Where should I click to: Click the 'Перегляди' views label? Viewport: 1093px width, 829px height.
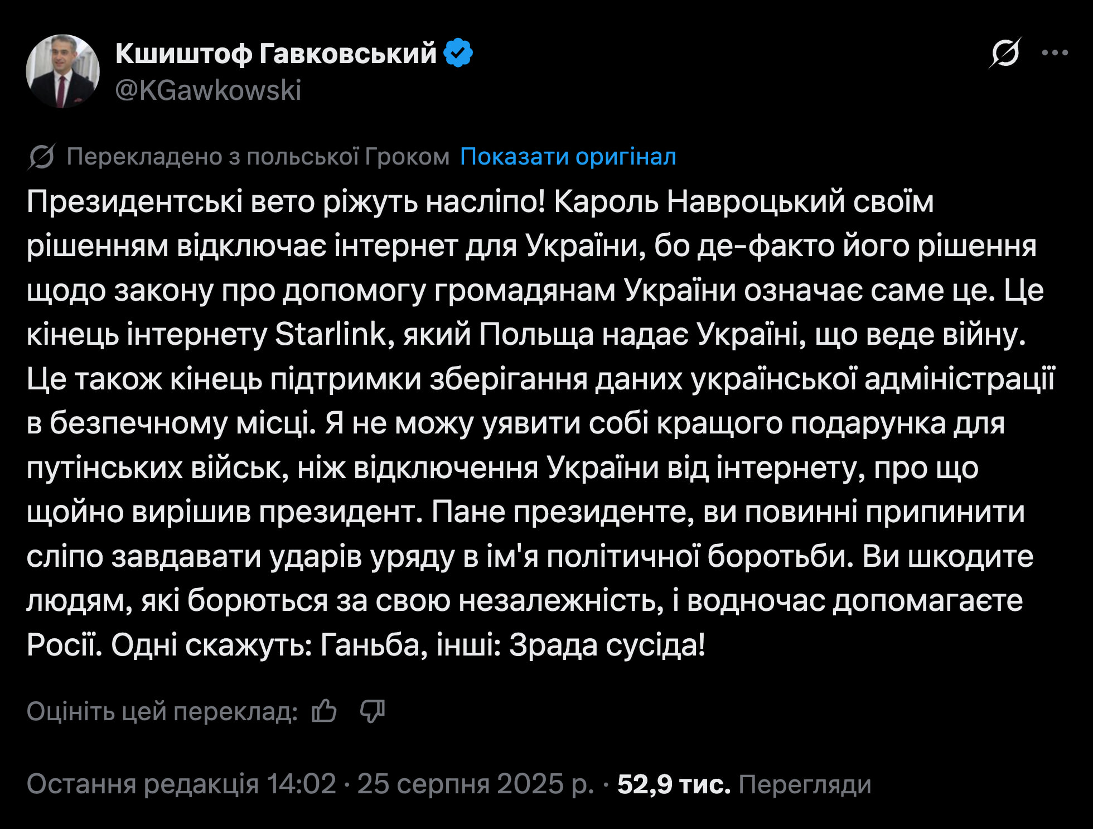point(804,784)
